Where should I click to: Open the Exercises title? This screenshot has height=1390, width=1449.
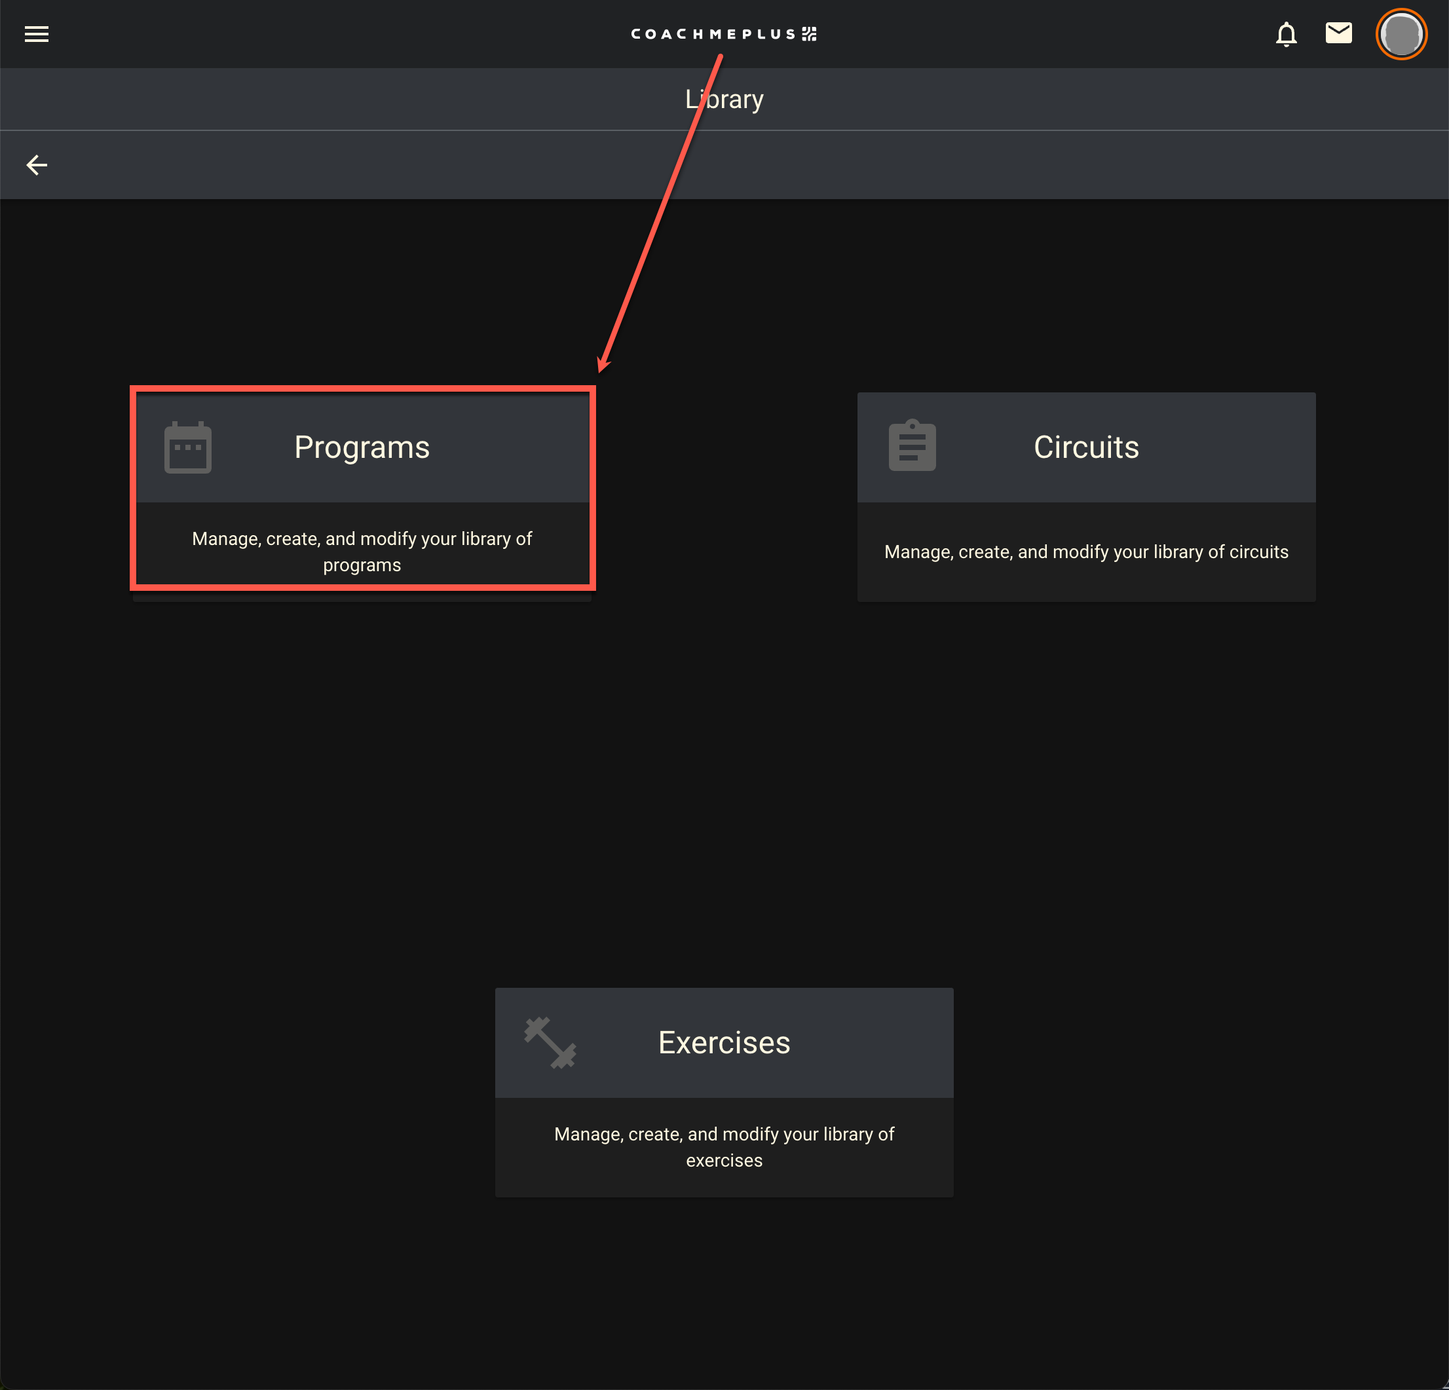[724, 1043]
